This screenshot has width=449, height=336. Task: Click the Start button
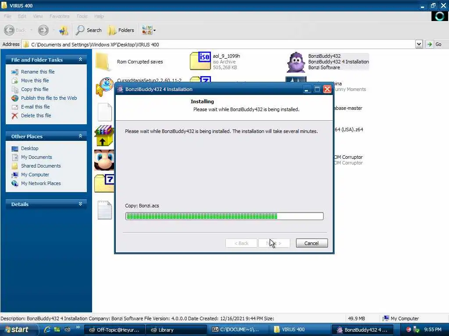click(18, 330)
